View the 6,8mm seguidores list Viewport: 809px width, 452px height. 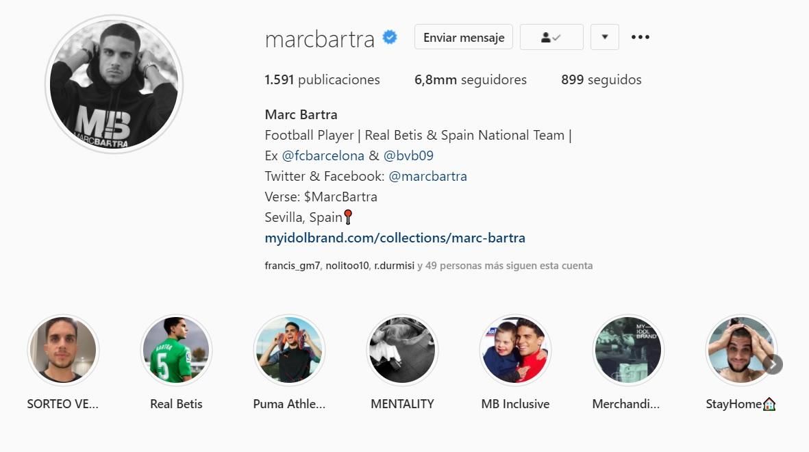(x=471, y=79)
